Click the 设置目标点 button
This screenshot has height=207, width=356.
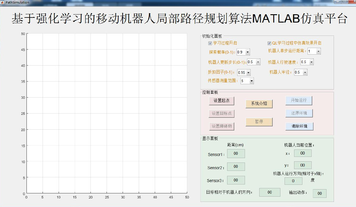click(x=221, y=114)
